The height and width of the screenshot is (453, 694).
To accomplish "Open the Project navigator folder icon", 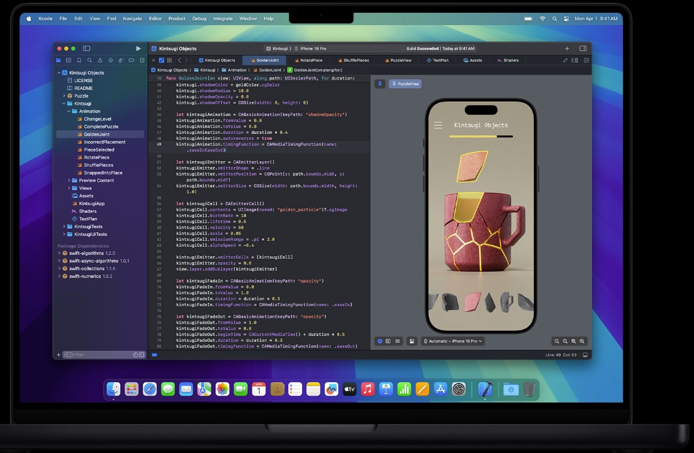I will 58,60.
